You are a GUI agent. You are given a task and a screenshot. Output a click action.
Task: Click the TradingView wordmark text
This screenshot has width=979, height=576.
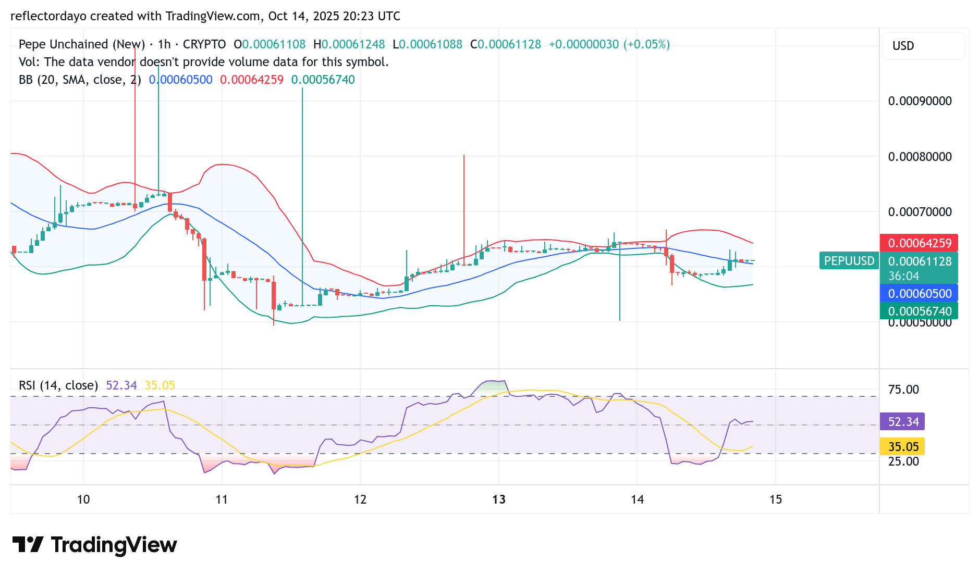[114, 545]
